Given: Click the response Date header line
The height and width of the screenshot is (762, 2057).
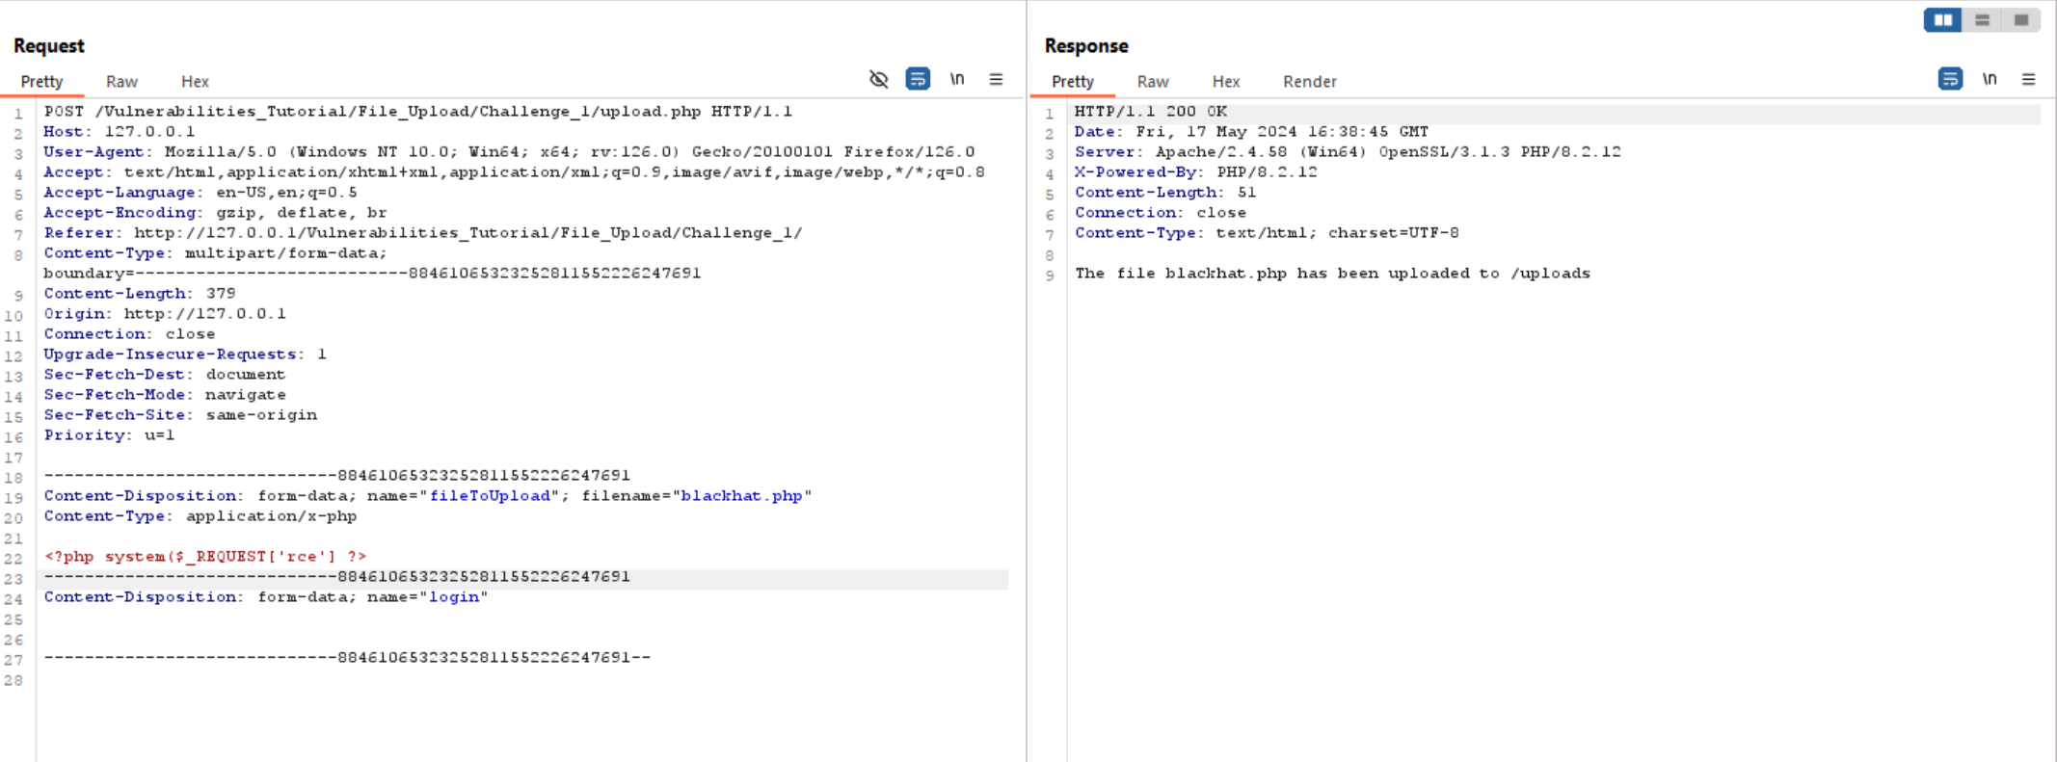Looking at the screenshot, I should (1251, 132).
